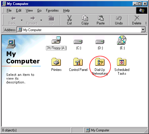Screen dimensions: 149x134
Task: Select the 3½ Floppy (A:) drive icon
Action: 56,40
